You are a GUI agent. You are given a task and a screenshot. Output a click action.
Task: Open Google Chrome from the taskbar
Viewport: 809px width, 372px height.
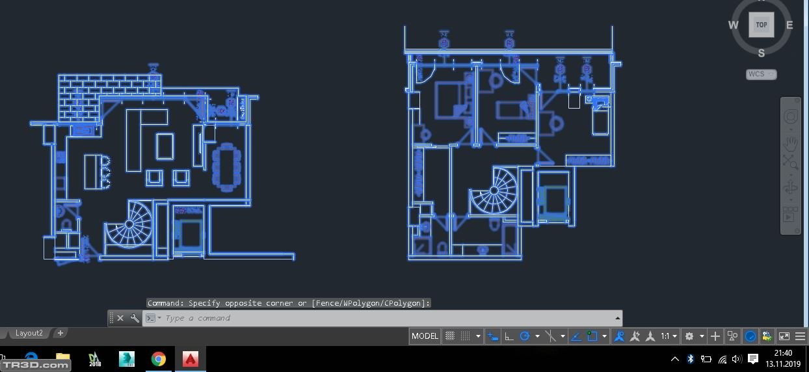tap(158, 359)
